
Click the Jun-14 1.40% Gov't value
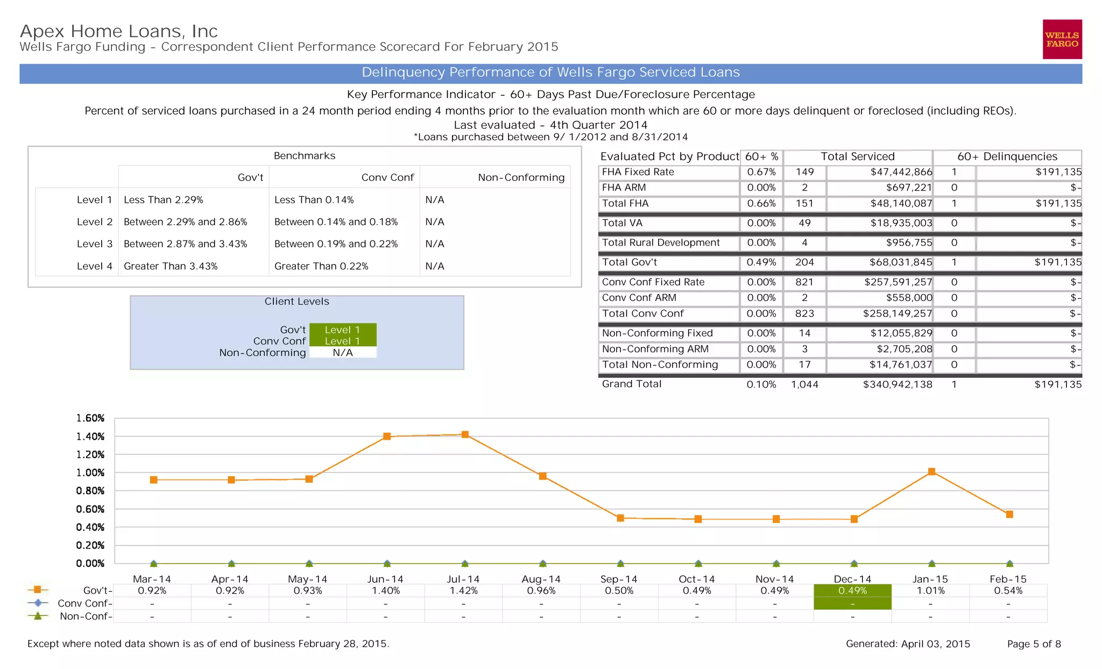386,590
